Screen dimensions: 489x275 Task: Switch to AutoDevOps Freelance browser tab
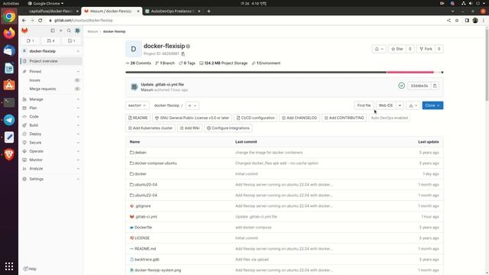(x=173, y=11)
